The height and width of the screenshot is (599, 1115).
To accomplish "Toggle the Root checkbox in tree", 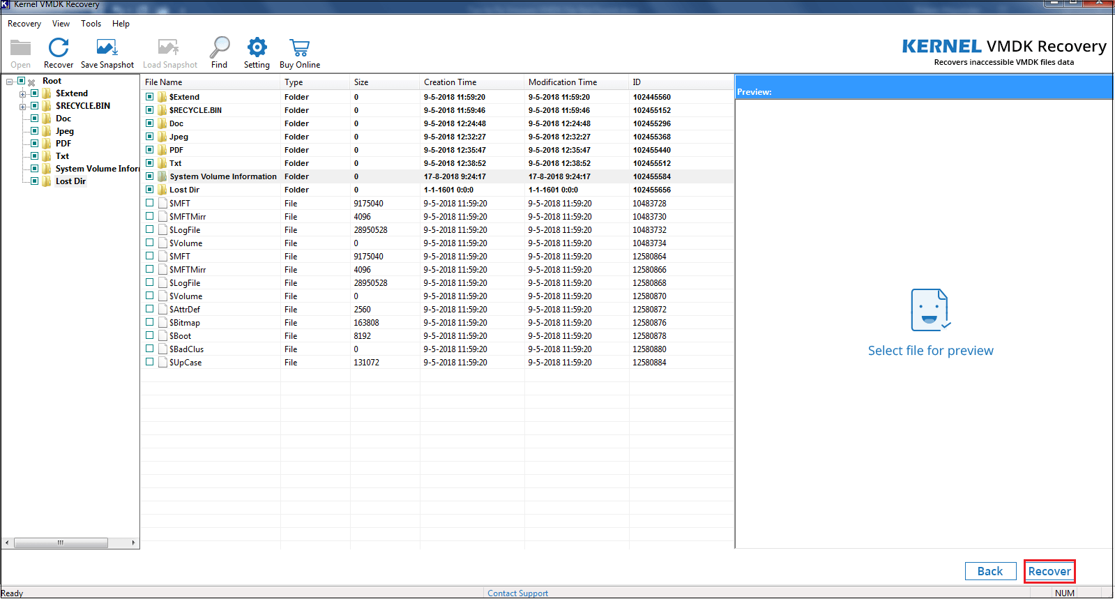I will tap(21, 81).
